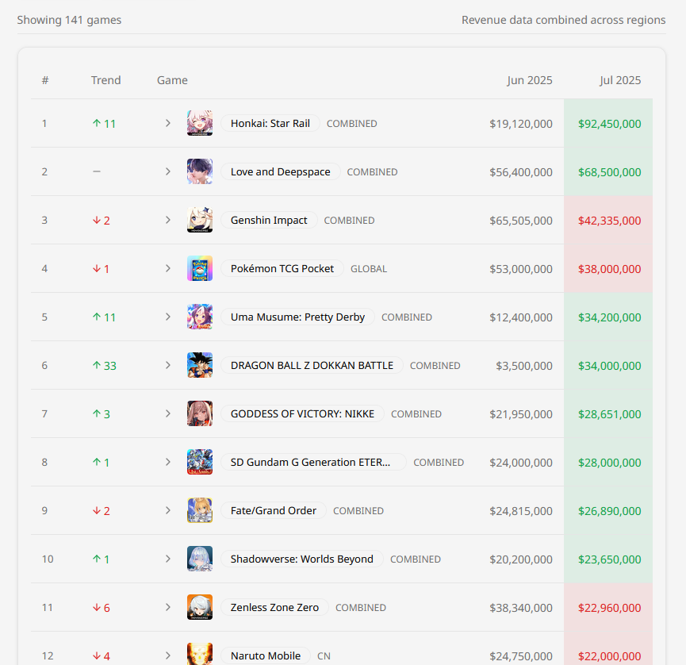Image resolution: width=686 pixels, height=665 pixels.
Task: Click the GLOBAL region tag for Pokémon
Action: 369,269
